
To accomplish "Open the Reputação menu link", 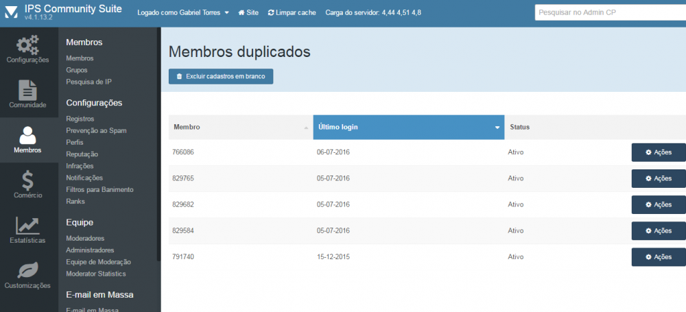I will point(82,154).
